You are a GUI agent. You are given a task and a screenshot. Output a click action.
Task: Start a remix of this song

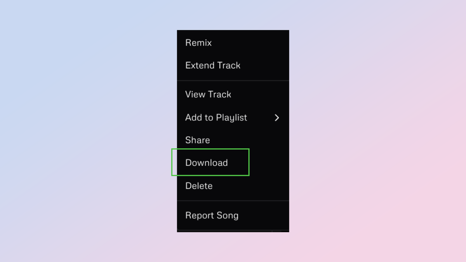click(198, 43)
